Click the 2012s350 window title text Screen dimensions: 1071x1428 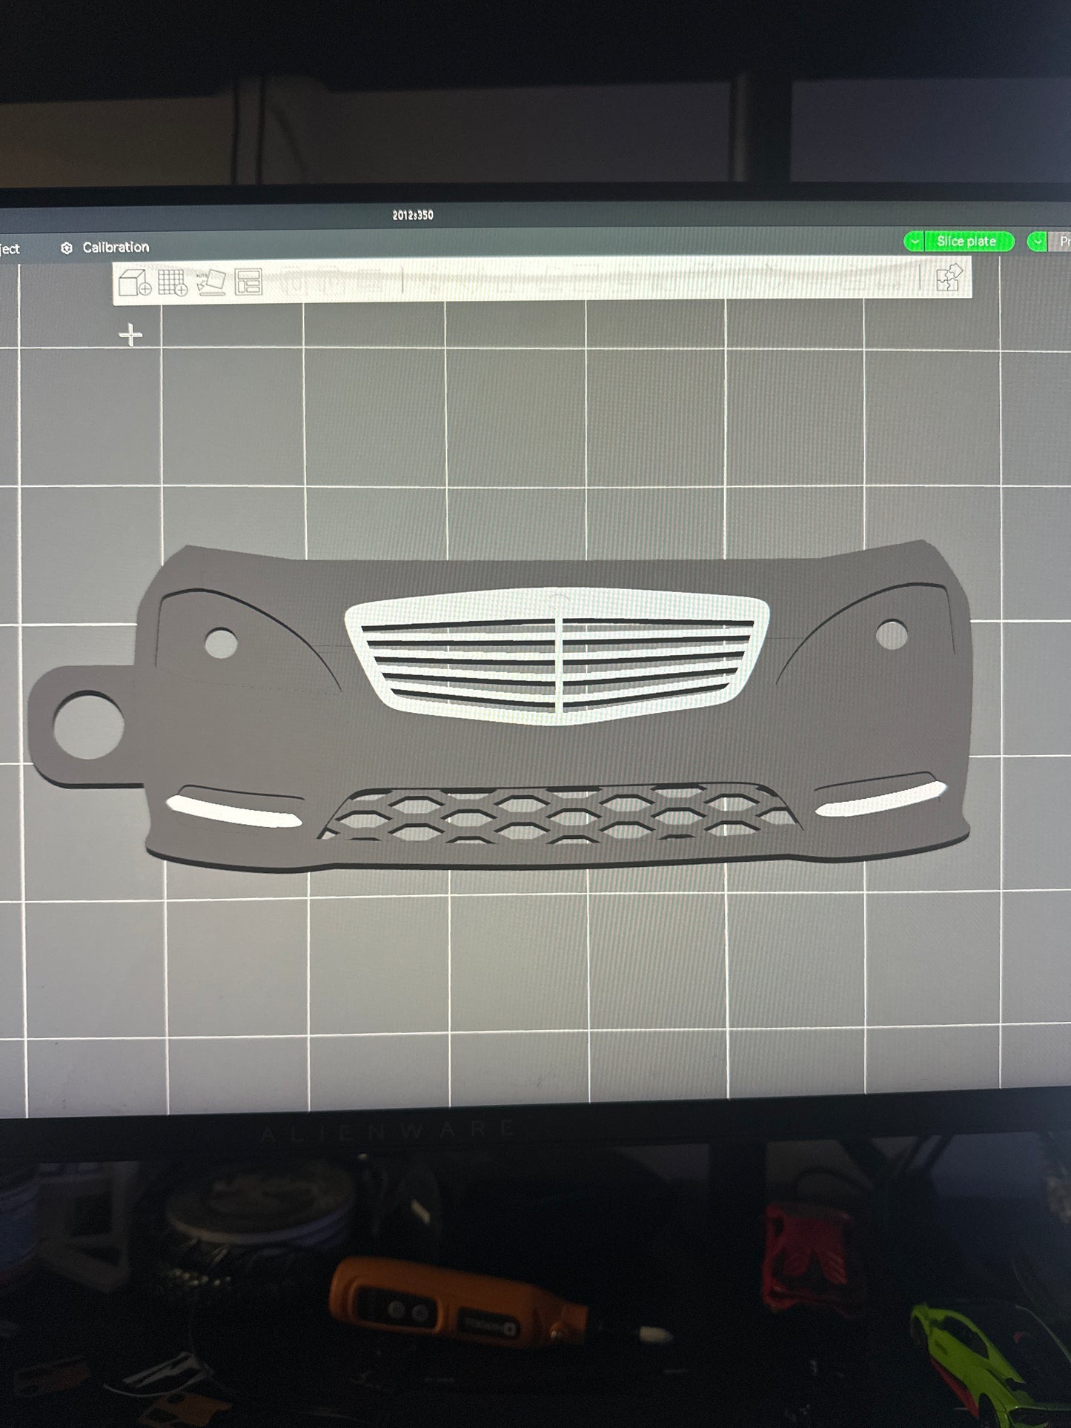click(413, 215)
